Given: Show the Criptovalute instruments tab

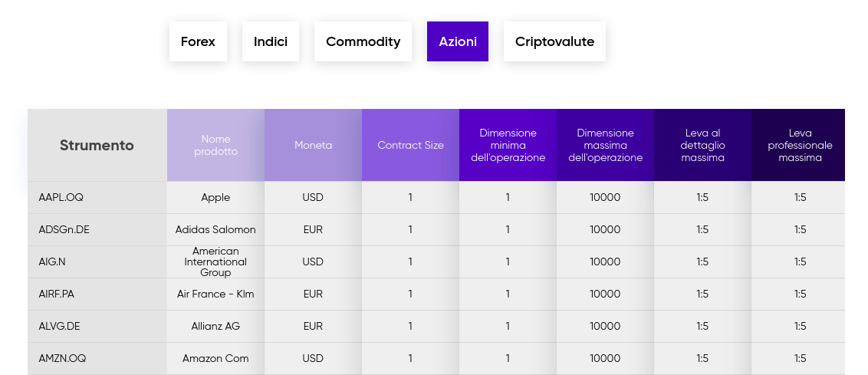Looking at the screenshot, I should (x=554, y=41).
